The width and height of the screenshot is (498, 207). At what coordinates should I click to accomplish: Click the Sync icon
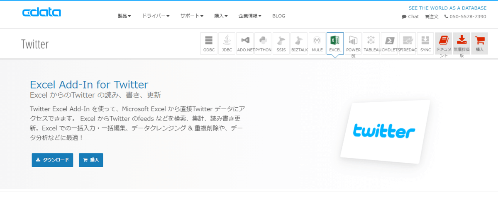coord(425,43)
